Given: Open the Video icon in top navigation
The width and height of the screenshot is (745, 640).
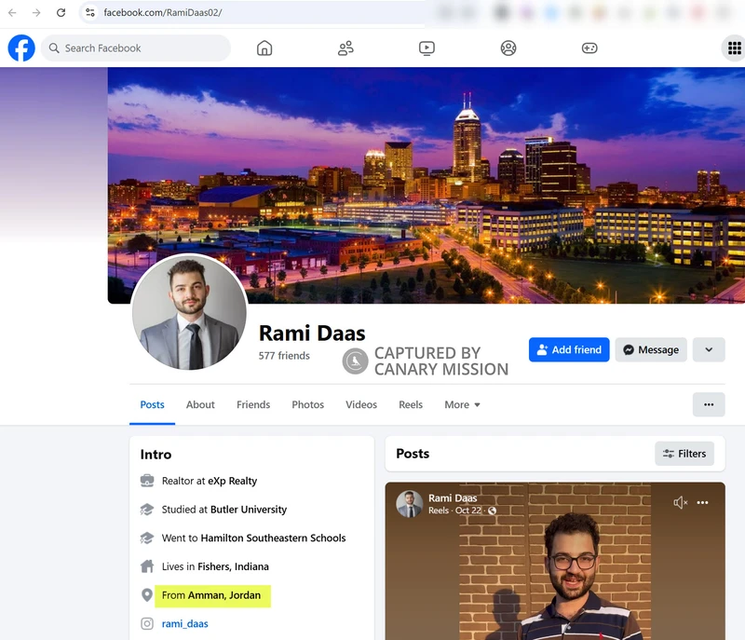Looking at the screenshot, I should coord(427,48).
